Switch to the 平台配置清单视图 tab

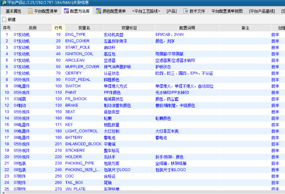[227, 11]
